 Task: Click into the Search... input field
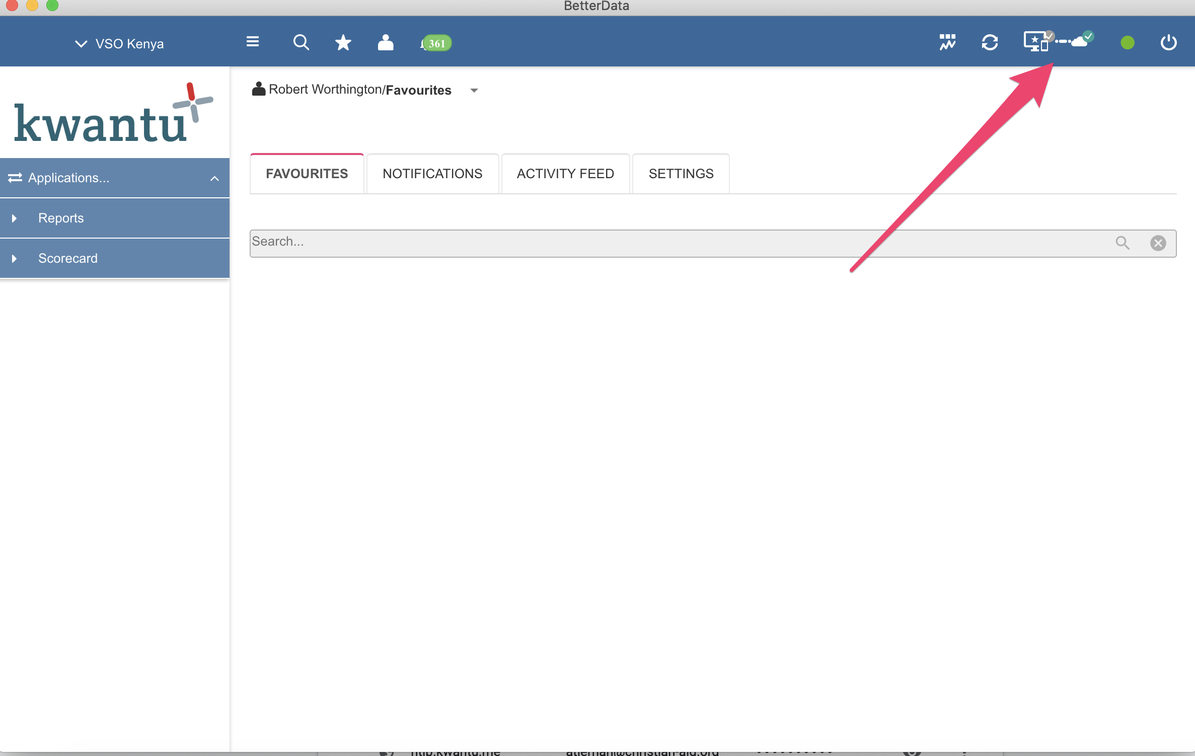675,243
